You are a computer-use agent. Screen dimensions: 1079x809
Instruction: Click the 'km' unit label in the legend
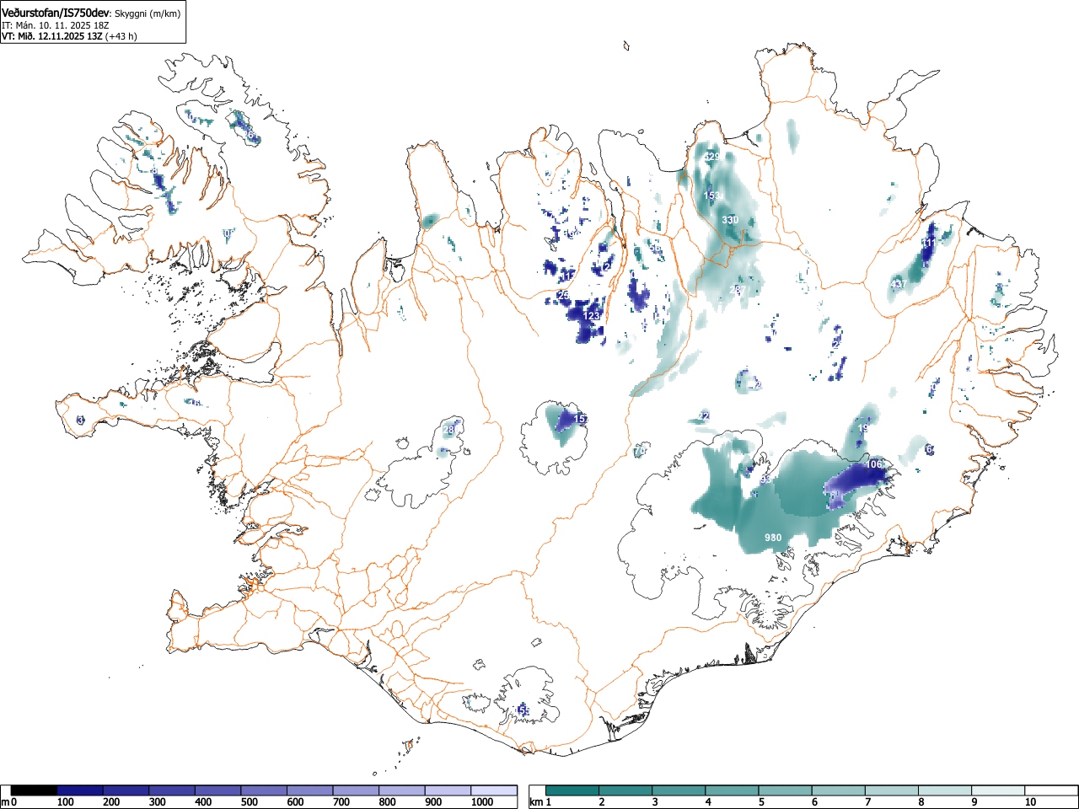[537, 802]
